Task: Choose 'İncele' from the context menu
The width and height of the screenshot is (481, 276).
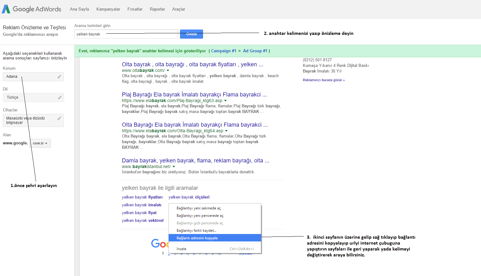Action: (215, 249)
